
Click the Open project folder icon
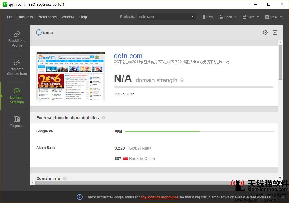click(221, 17)
